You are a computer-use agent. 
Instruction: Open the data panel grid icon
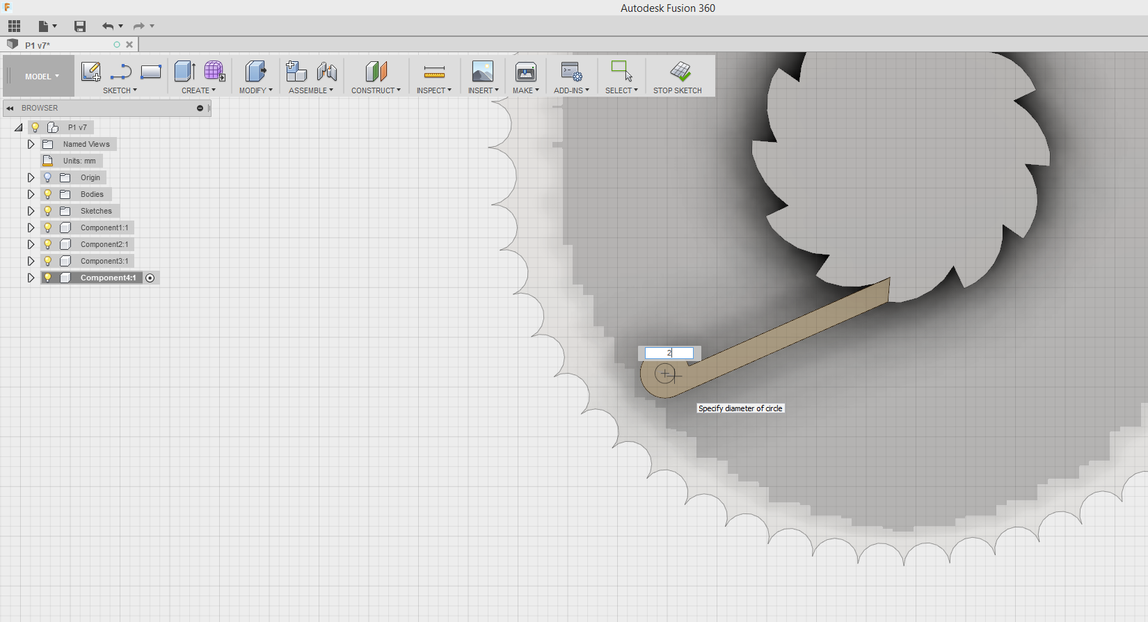click(14, 26)
